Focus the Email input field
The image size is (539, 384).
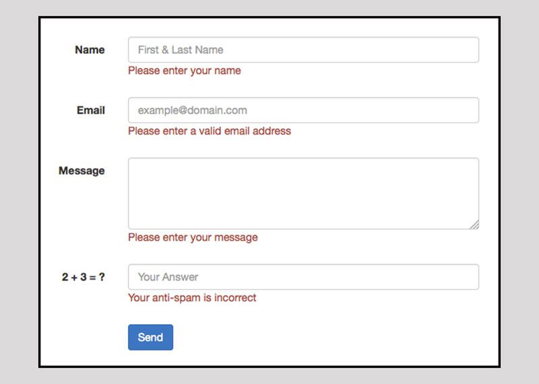click(x=304, y=110)
